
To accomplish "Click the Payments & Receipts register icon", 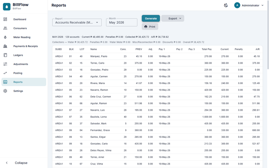I will [5, 46].
